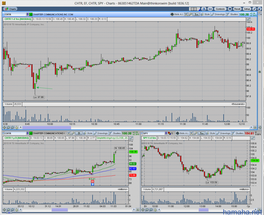Click the daily CHTR chart symbol input
264x215 pixels.
coord(15,133)
